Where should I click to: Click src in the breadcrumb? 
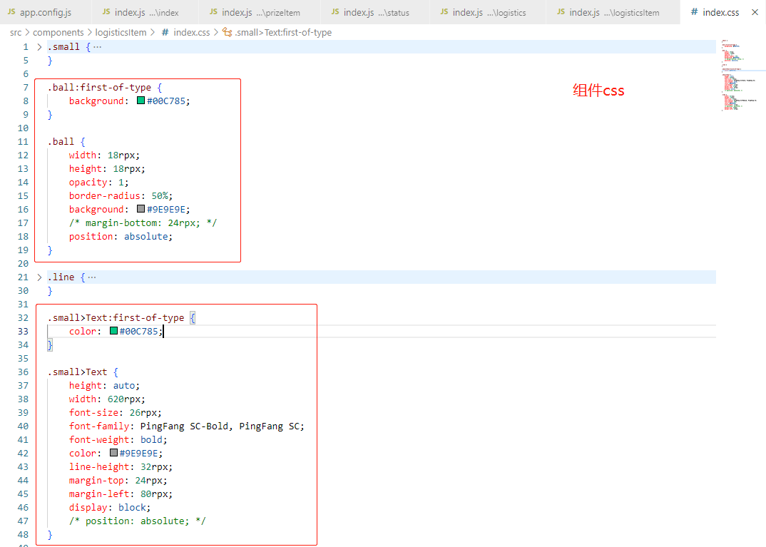[16, 32]
